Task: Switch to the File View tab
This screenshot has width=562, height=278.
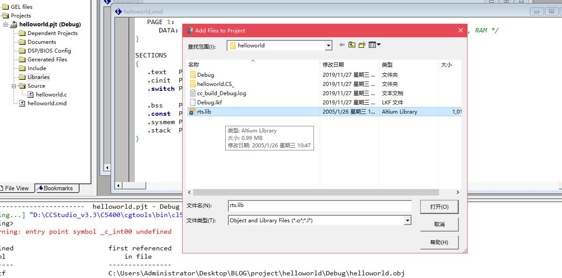Action: click(x=17, y=188)
